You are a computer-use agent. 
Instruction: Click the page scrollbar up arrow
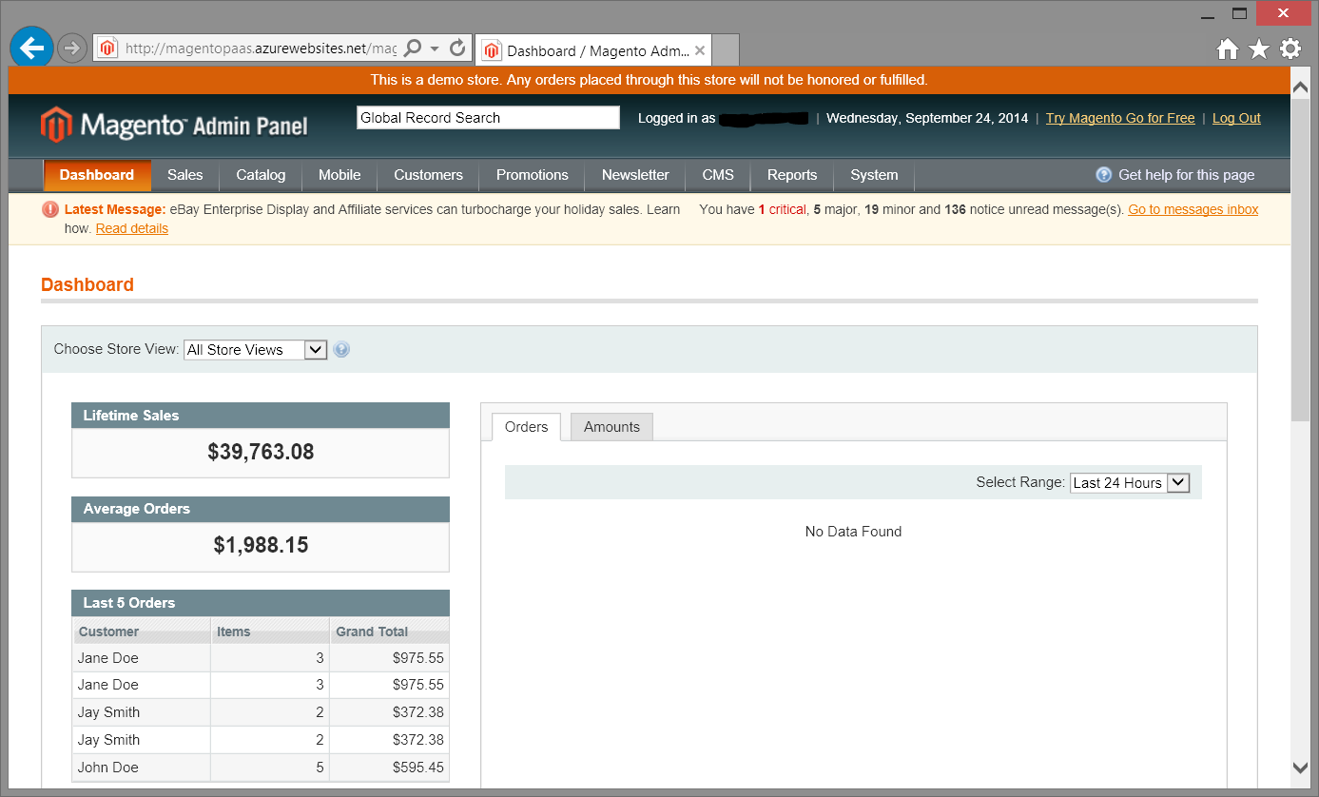(1301, 87)
